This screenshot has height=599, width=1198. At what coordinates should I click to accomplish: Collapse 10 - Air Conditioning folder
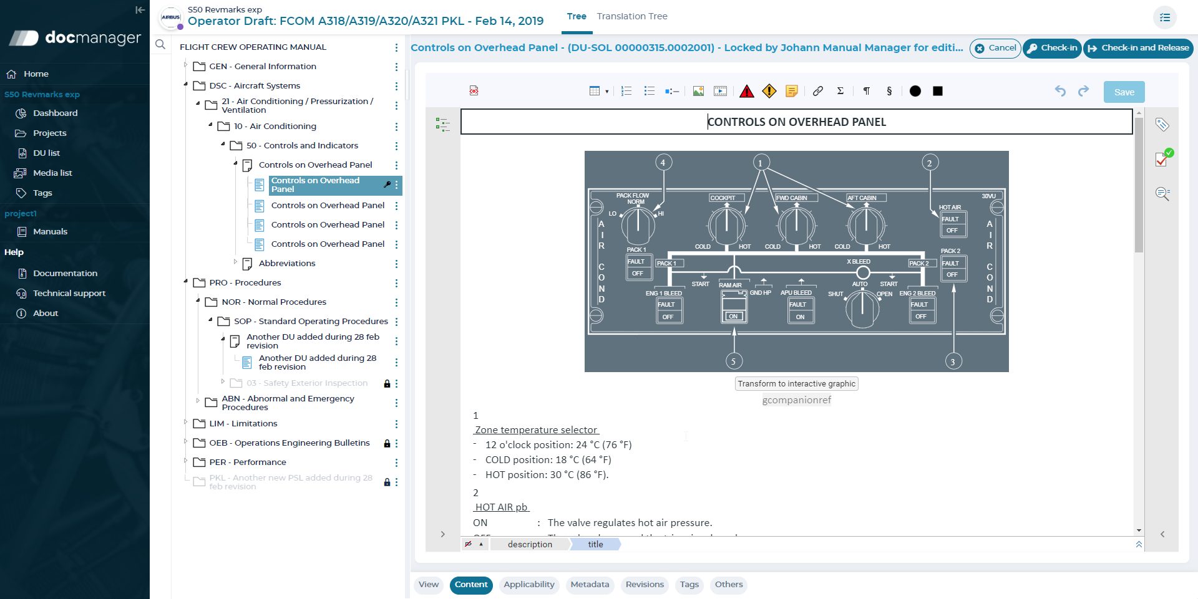click(210, 125)
